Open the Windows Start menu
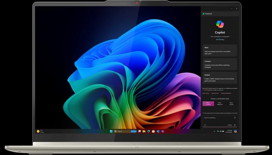Viewport: 272px width, 155px height. pos(111,131)
